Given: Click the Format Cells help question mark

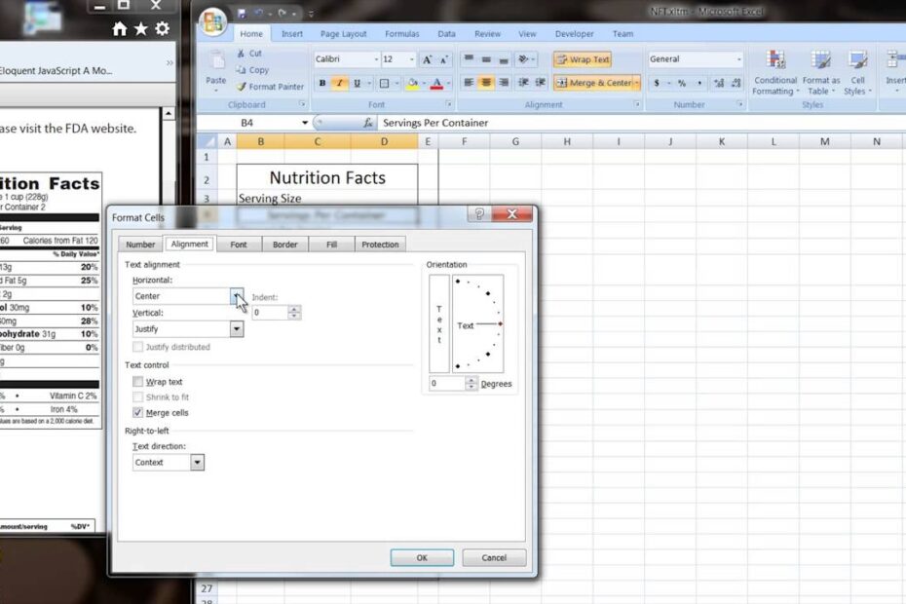Looking at the screenshot, I should click(x=478, y=214).
